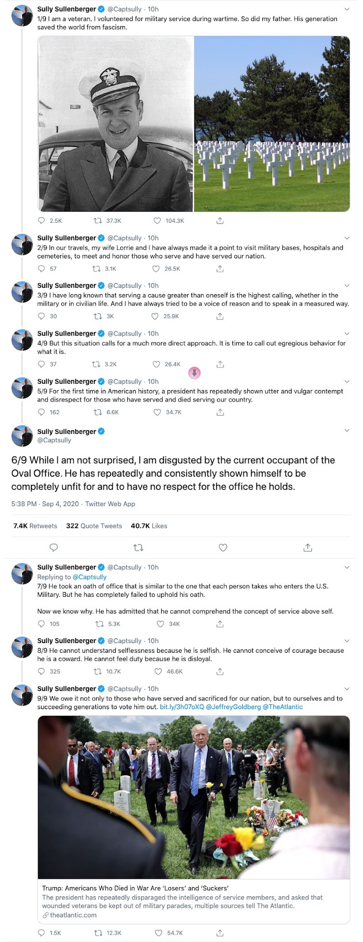Open the bit.ly/3h07oXQ link
Viewport: 363px width, 942px height.
coord(182,707)
